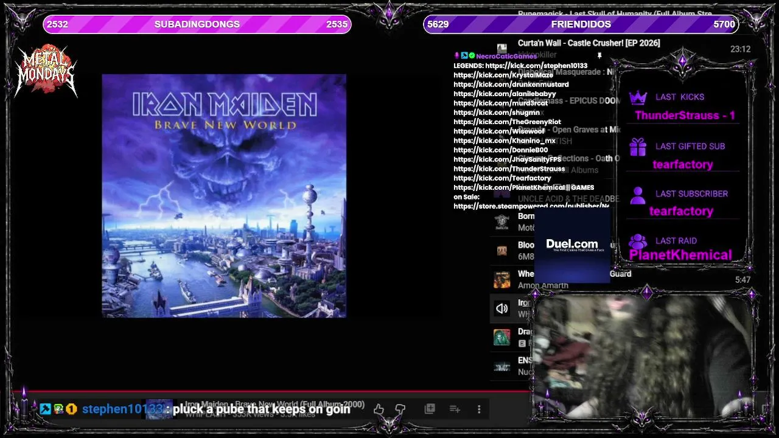The height and width of the screenshot is (438, 779).
Task: Click the microphone badge before NecroCaticGames
Action: pyautogui.click(x=457, y=56)
